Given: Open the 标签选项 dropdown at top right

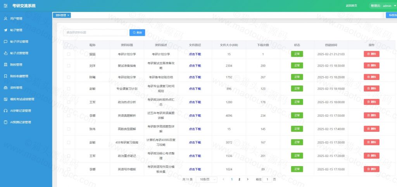Looking at the screenshot, I should click(x=392, y=15).
